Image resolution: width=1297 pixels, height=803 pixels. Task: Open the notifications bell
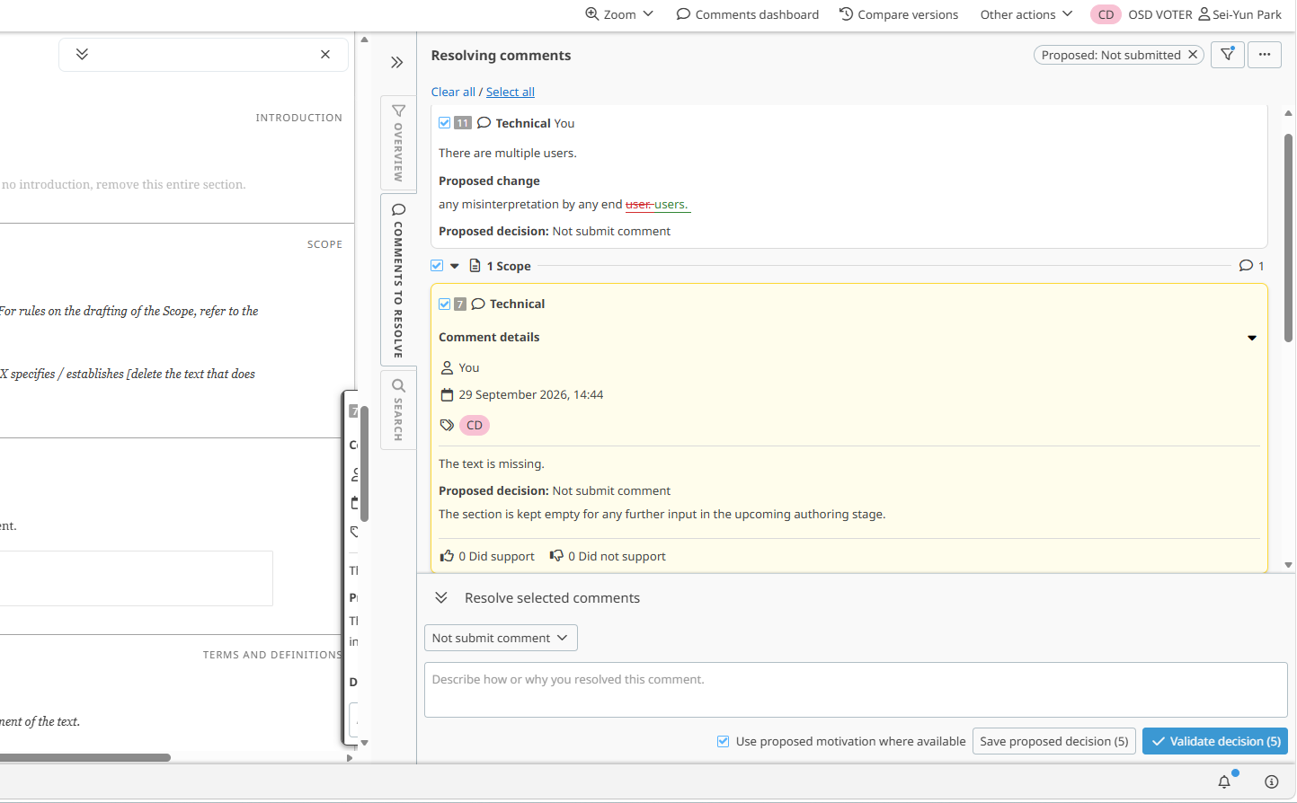(1224, 781)
